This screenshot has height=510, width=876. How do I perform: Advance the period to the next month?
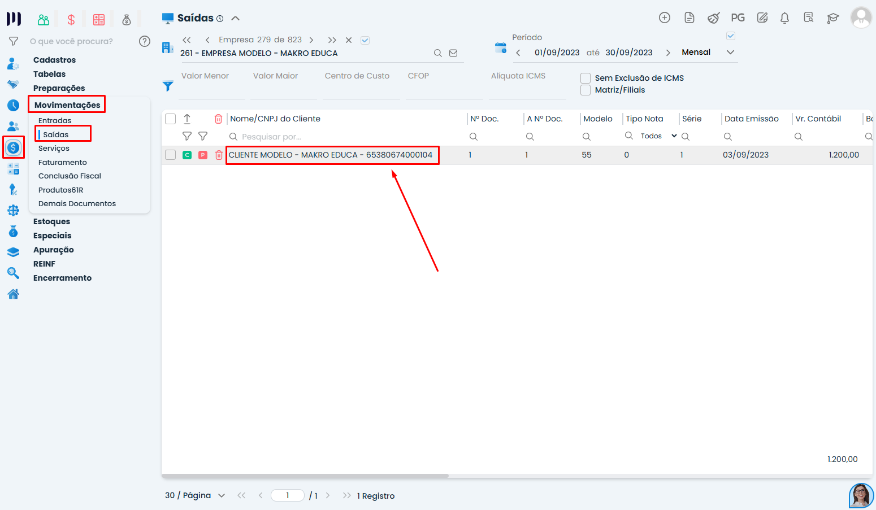[668, 53]
